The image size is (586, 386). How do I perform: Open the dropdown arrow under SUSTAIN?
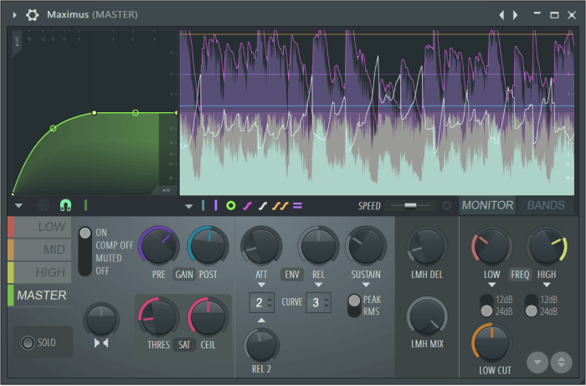366,286
